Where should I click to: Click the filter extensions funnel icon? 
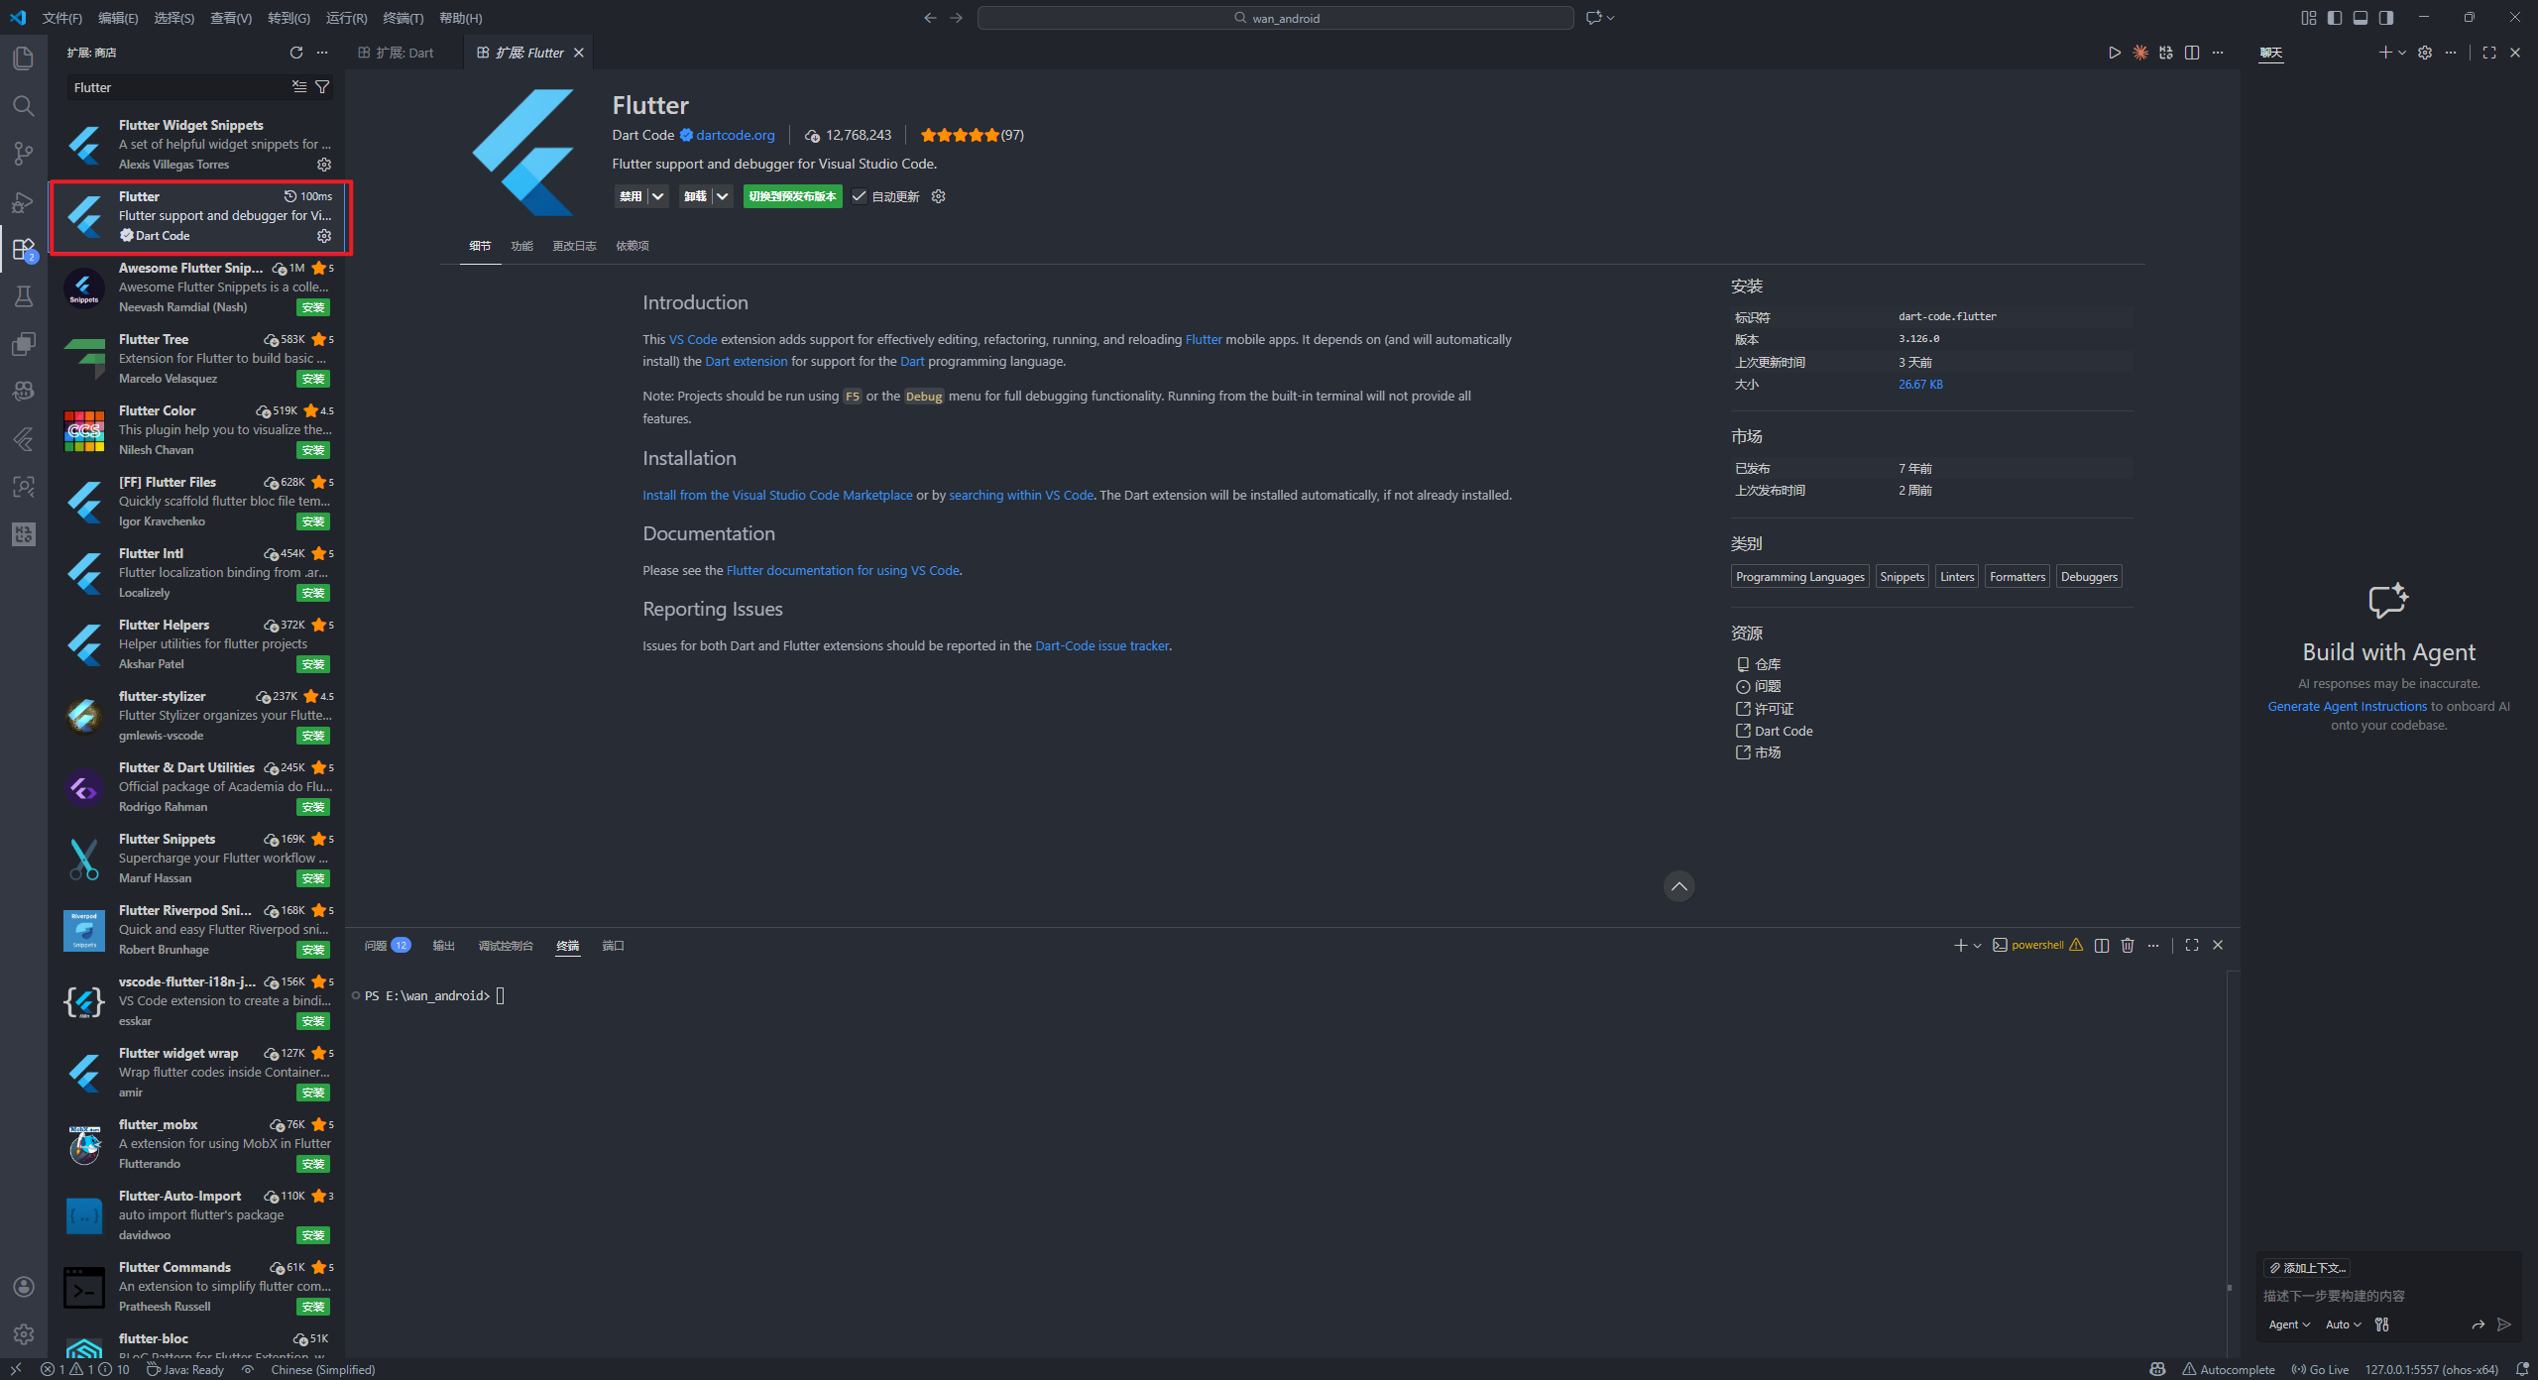(322, 87)
